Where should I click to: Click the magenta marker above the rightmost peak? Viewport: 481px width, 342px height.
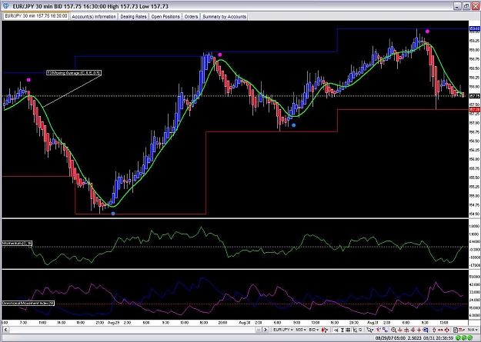click(x=427, y=32)
